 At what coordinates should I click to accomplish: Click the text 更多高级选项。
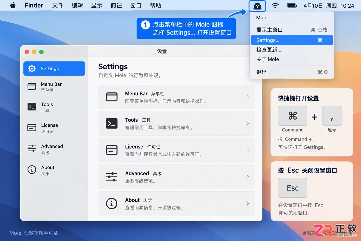click(x=141, y=181)
